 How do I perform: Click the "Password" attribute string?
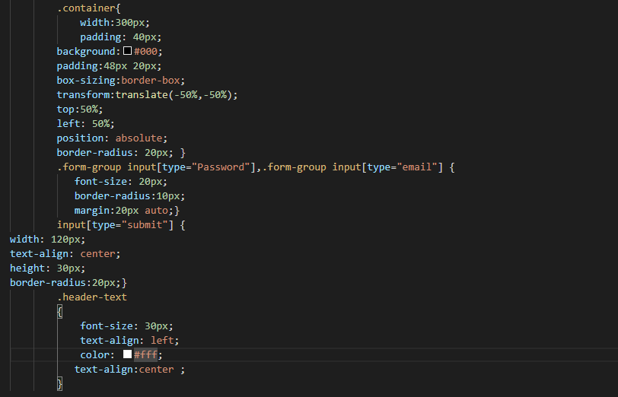click(221, 167)
